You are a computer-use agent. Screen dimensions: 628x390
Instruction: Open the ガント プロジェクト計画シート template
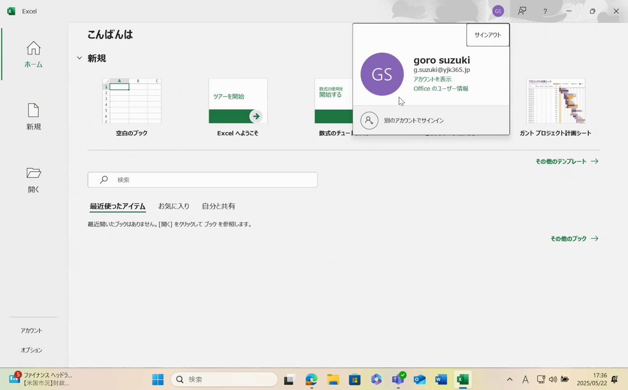(555, 101)
